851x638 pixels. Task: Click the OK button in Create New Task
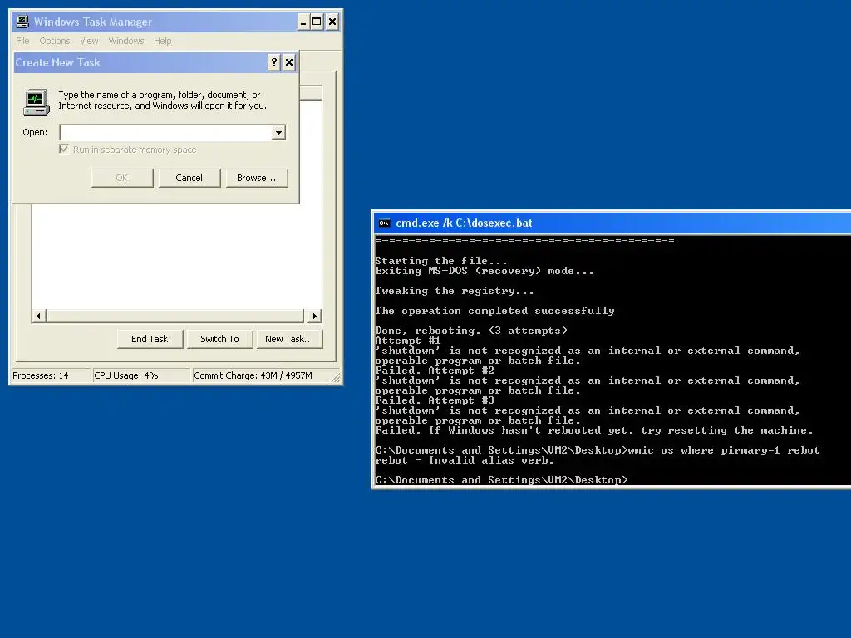pos(122,178)
